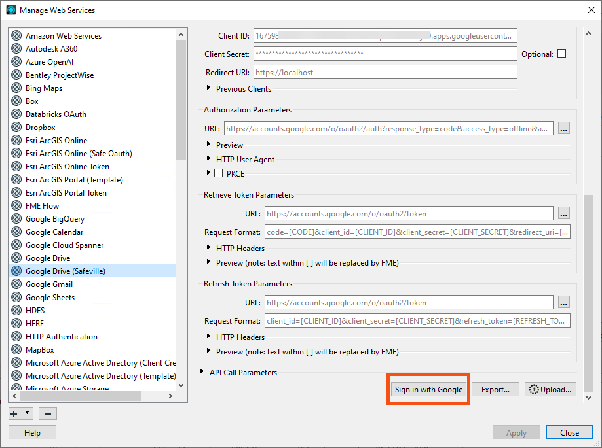Expand the Previous Clients section

pyautogui.click(x=208, y=88)
